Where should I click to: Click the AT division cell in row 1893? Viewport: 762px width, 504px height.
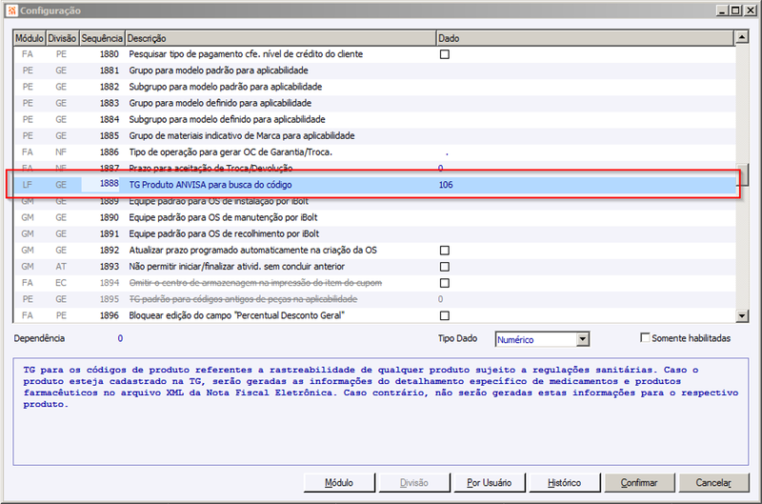click(x=61, y=267)
